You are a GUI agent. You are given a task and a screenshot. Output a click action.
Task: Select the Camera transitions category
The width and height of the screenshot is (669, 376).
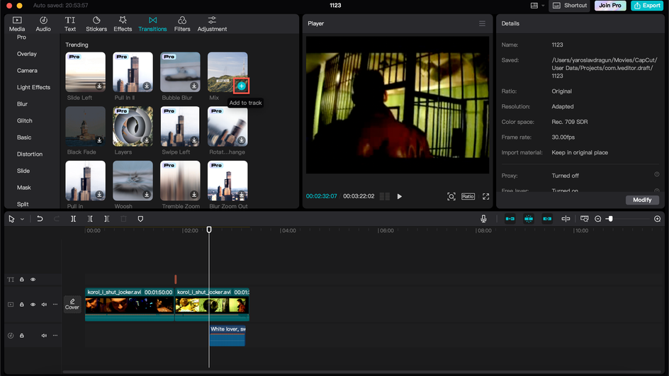pyautogui.click(x=27, y=70)
